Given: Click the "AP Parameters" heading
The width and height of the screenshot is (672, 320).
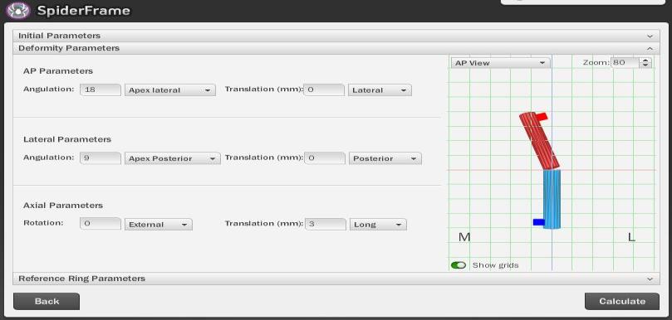Looking at the screenshot, I should coord(58,71).
